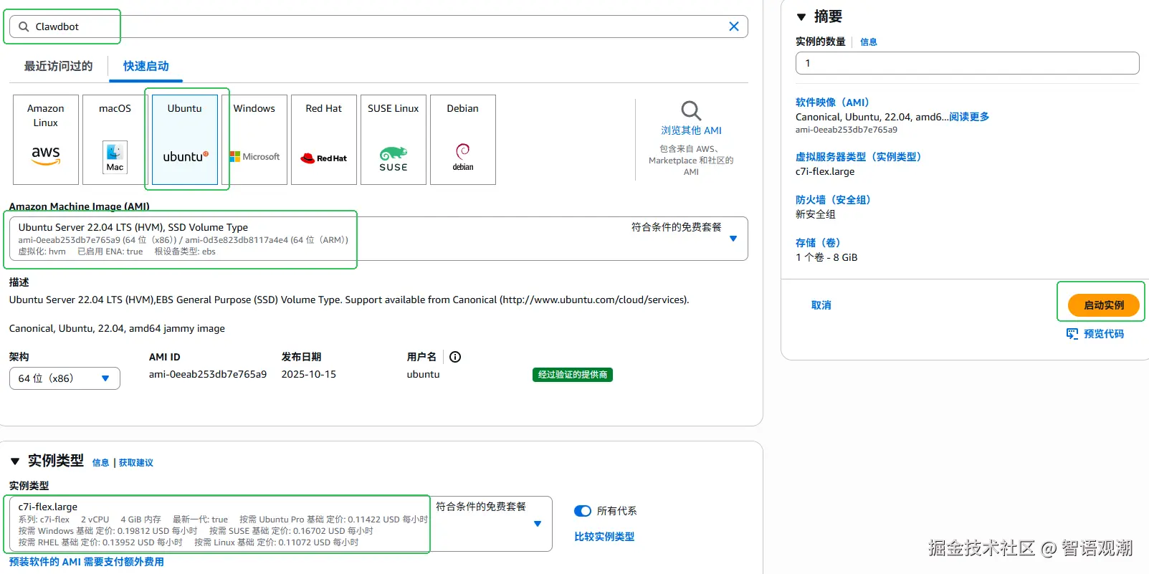Image resolution: width=1149 pixels, height=574 pixels.
Task: Select the SUSE Linux AMI tile
Action: [x=394, y=140]
